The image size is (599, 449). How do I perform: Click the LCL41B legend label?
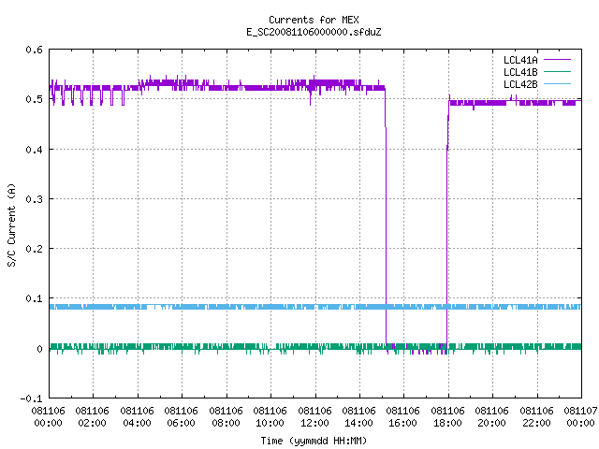(x=520, y=72)
